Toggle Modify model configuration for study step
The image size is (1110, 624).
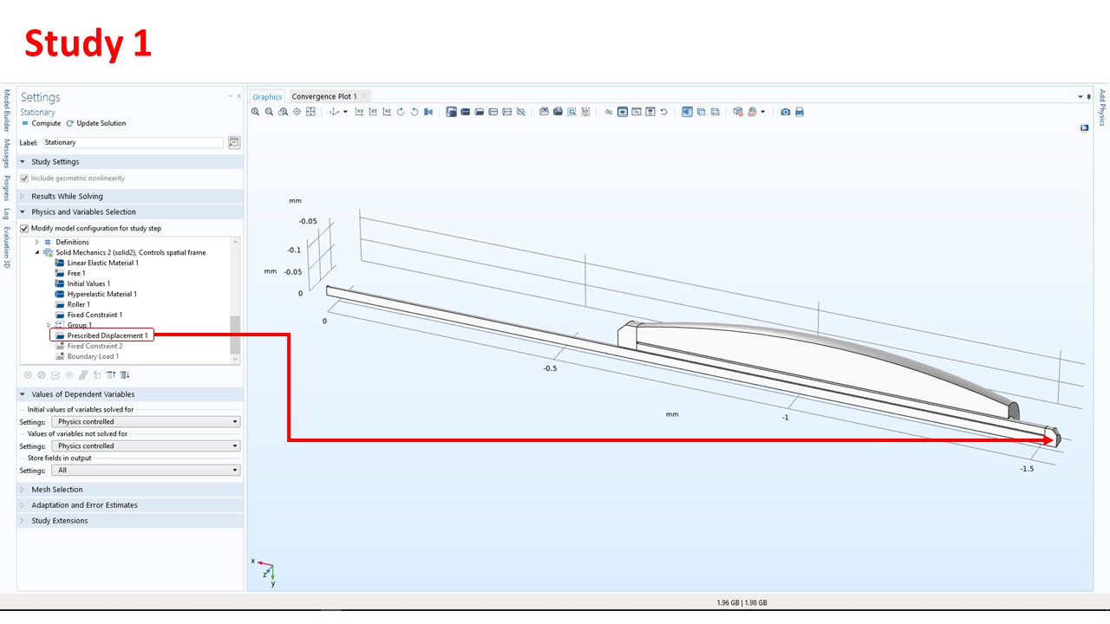tap(24, 229)
